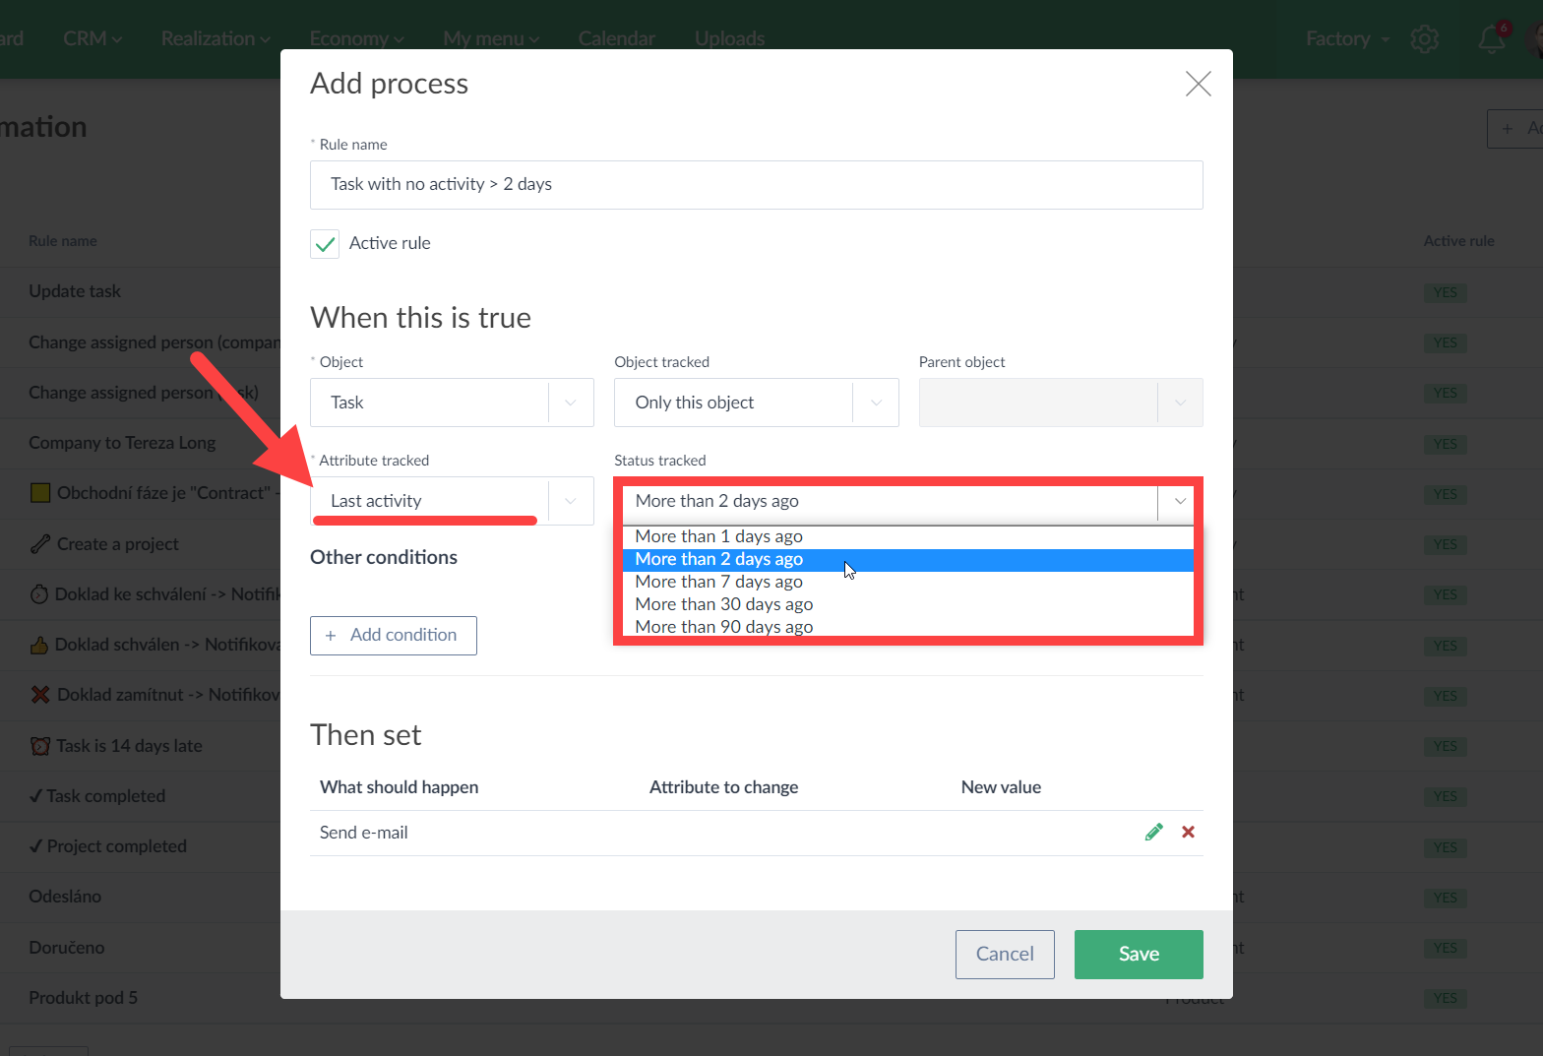1543x1056 pixels.
Task: Go to Uploads
Action: [x=729, y=38]
